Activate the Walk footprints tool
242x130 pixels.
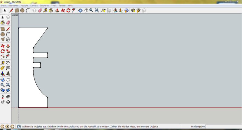(x=3, y=102)
